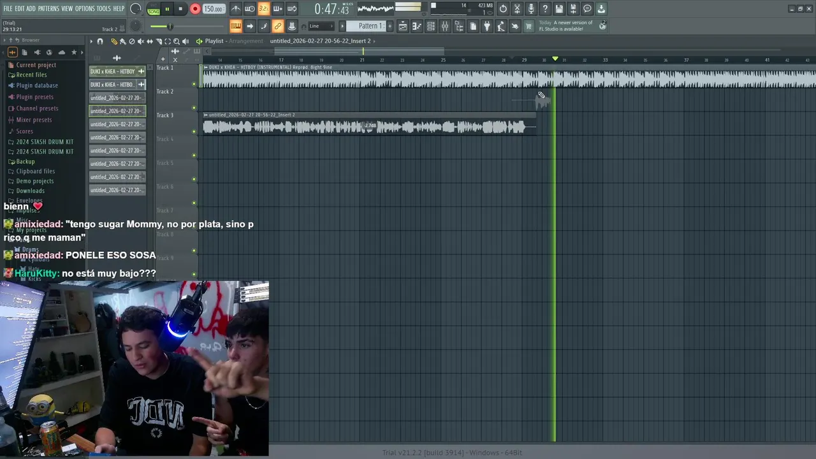Toggle the overdub blend recording button
The height and width of the screenshot is (459, 816).
278,9
